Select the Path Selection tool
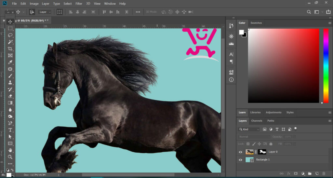 [x=10, y=137]
